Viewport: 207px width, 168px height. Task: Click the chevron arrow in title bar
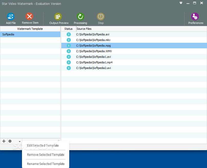pyautogui.click(x=181, y=3)
